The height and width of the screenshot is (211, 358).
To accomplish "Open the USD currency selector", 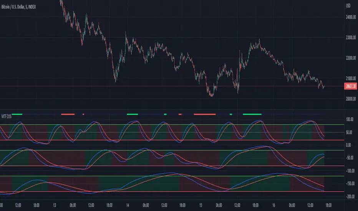I will tap(348, 6).
